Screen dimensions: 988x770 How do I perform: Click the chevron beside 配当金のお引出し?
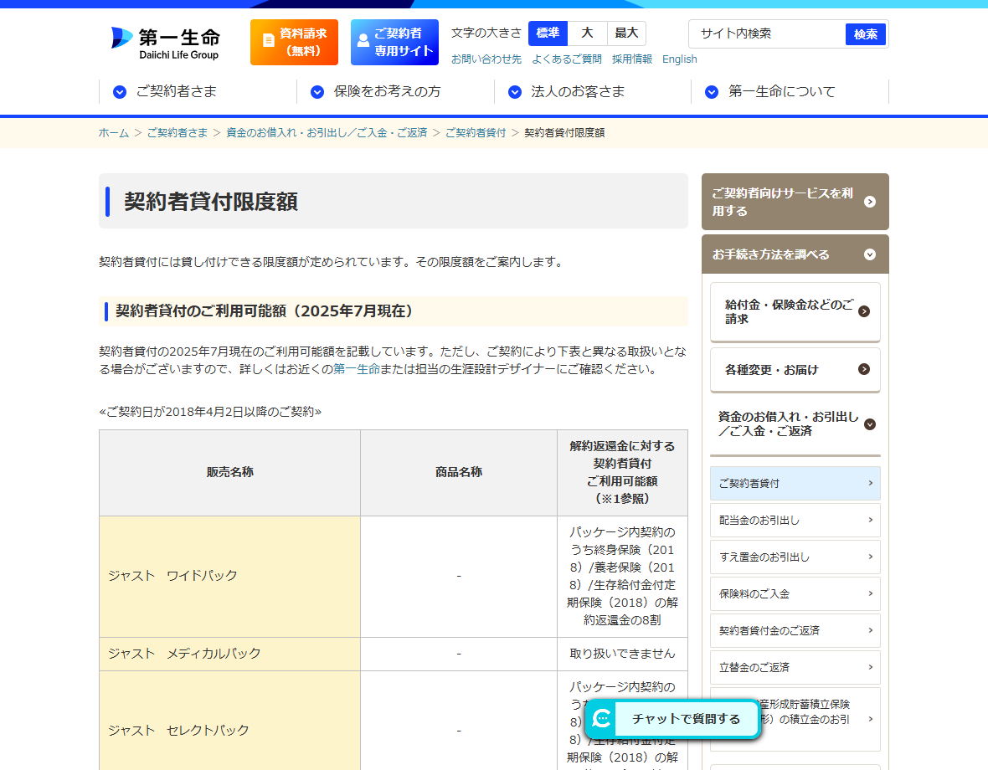pyautogui.click(x=870, y=520)
